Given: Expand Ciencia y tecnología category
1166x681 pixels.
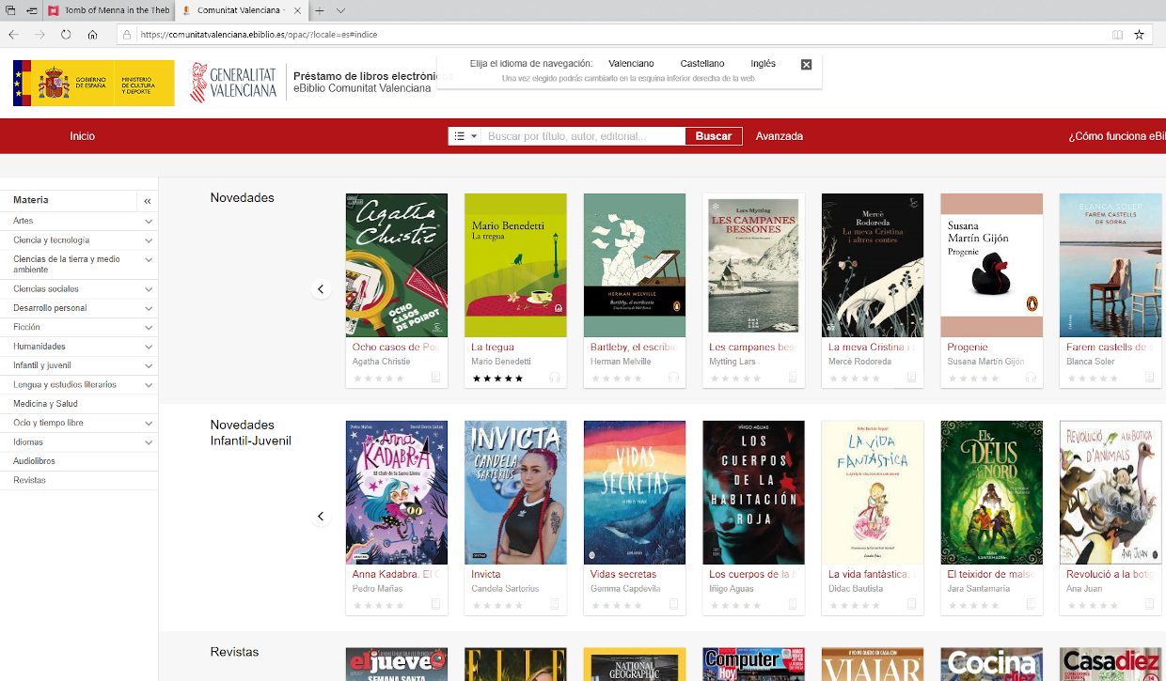Looking at the screenshot, I should (149, 240).
